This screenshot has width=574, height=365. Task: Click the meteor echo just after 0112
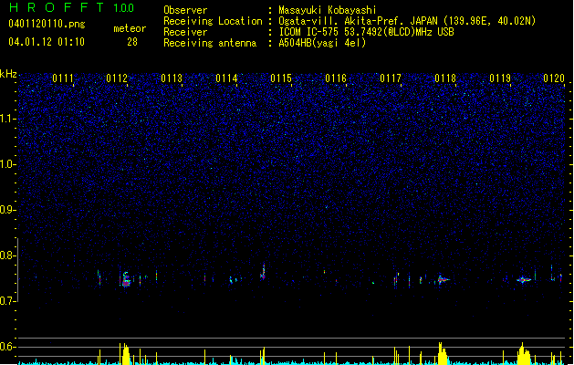coord(126,280)
